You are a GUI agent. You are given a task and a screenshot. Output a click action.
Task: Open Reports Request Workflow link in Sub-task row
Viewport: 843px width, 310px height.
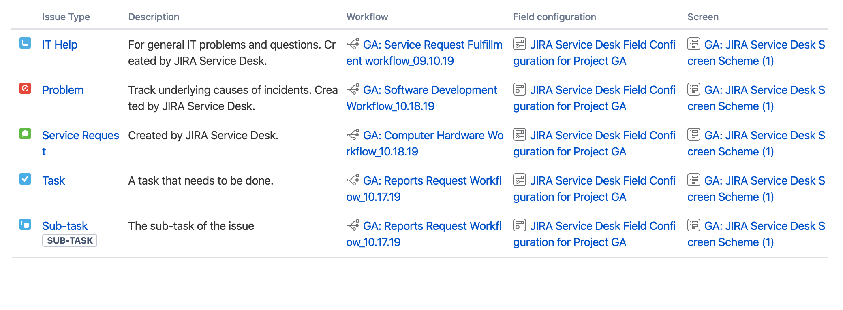click(x=424, y=234)
